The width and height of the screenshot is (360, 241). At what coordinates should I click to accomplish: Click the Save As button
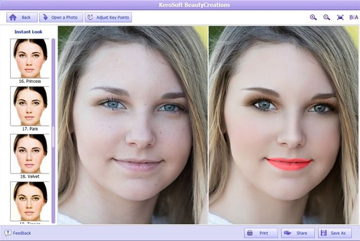coord(335,233)
